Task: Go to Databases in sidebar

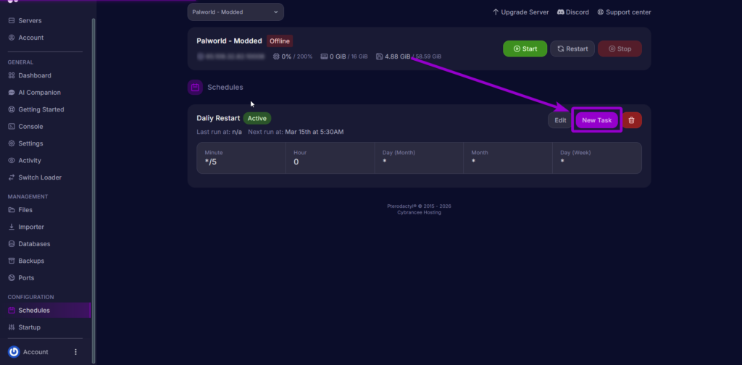Action: [34, 244]
